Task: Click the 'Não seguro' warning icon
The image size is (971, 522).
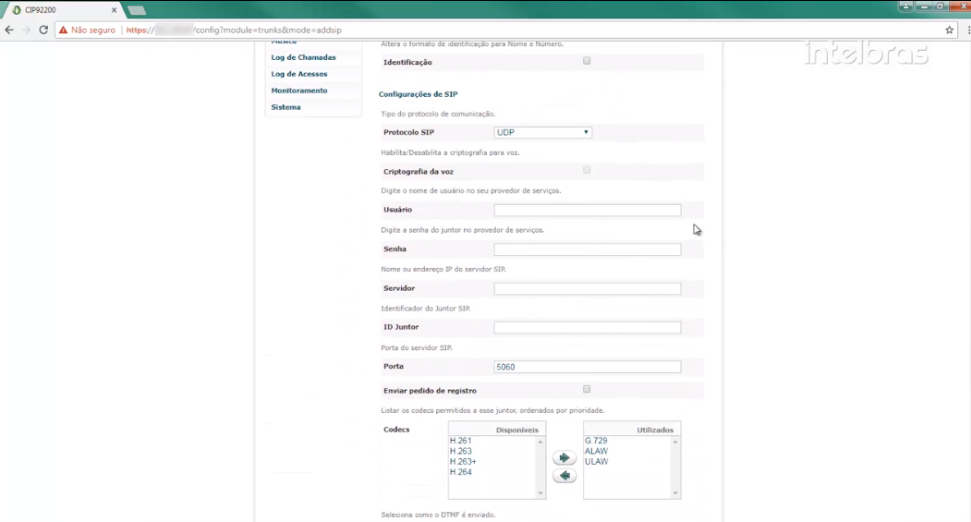Action: 64,30
